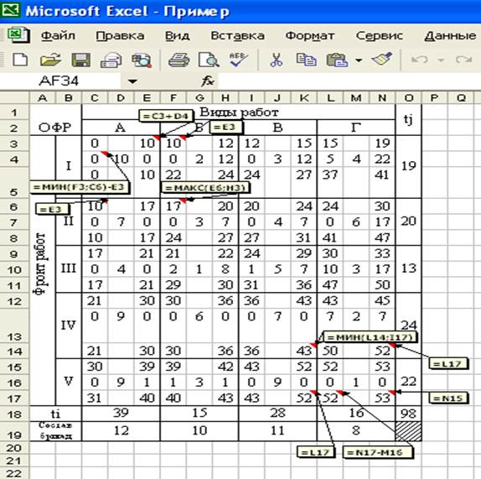
Task: Click the comment box '=C3+D4'
Action: [x=166, y=117]
